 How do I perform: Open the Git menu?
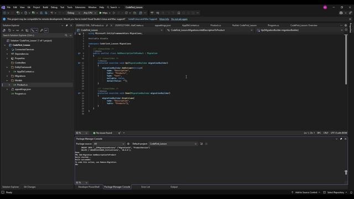(x=29, y=7)
